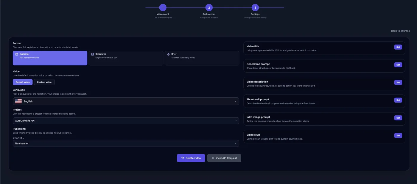
Task: Click Set button for Video style
Action: 398,135
